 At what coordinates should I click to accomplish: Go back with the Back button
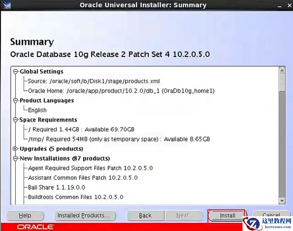point(145,216)
